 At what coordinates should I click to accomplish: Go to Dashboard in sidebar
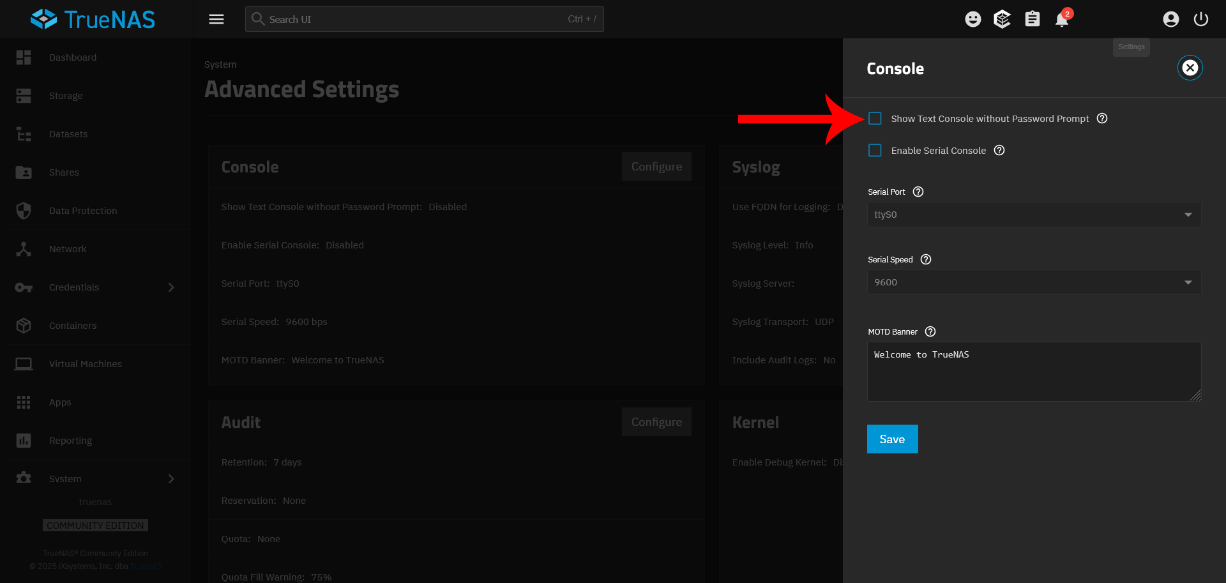pos(73,57)
